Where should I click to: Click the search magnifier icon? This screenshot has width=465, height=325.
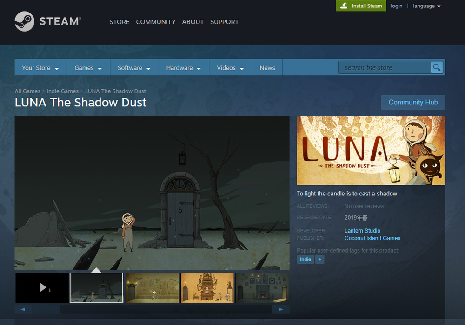click(437, 67)
